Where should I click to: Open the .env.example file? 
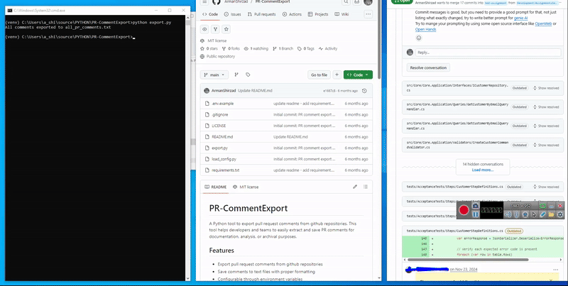(222, 104)
